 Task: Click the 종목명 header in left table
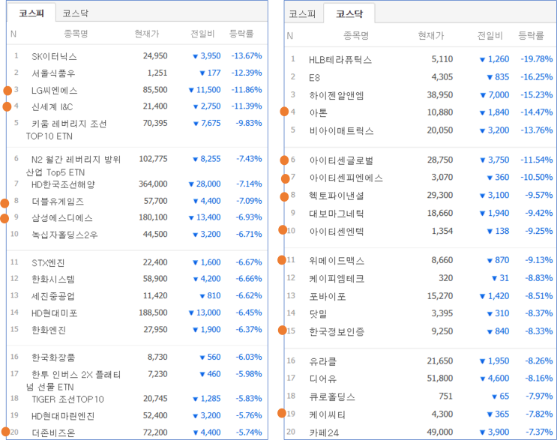[x=76, y=34]
